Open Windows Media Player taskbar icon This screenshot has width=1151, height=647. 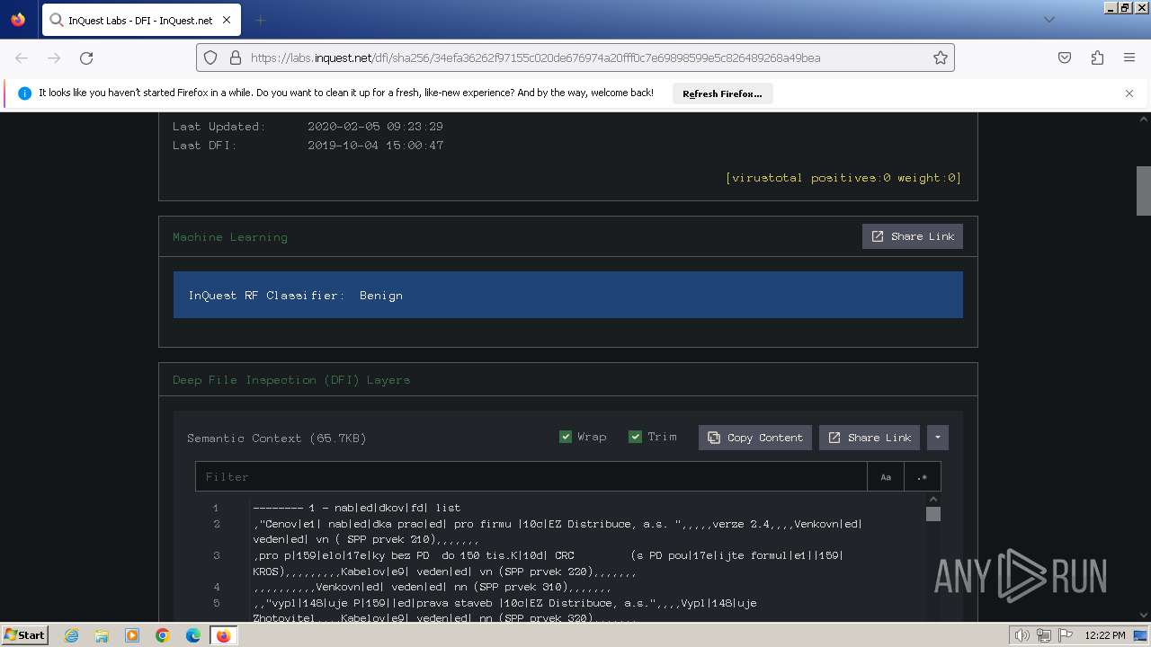[x=132, y=635]
